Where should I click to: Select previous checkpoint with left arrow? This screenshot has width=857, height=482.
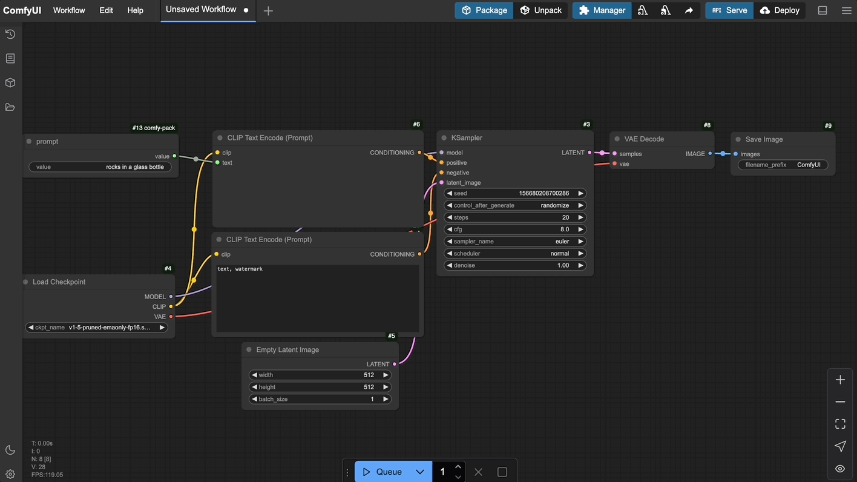coord(31,328)
